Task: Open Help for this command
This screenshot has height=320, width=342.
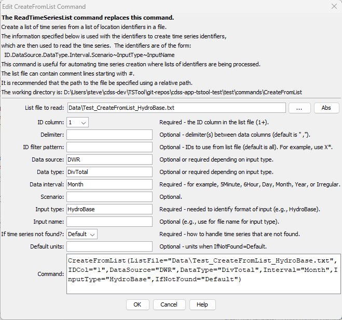Action: (x=202, y=304)
